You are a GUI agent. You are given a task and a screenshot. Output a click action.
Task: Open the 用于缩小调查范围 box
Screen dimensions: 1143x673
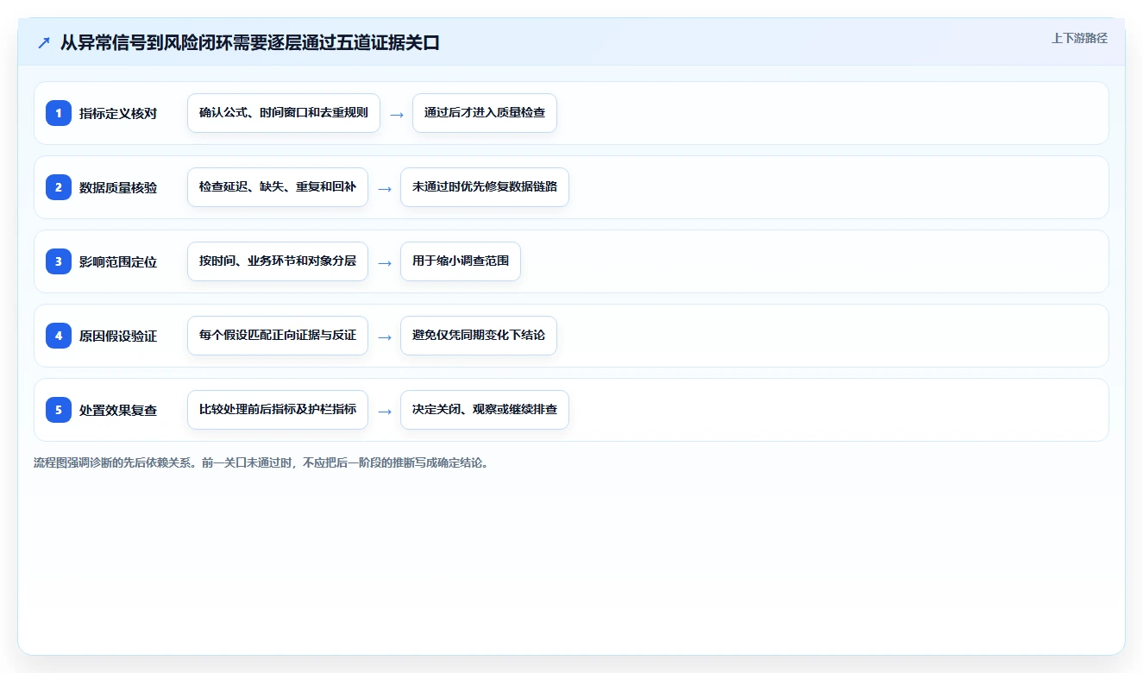point(461,261)
